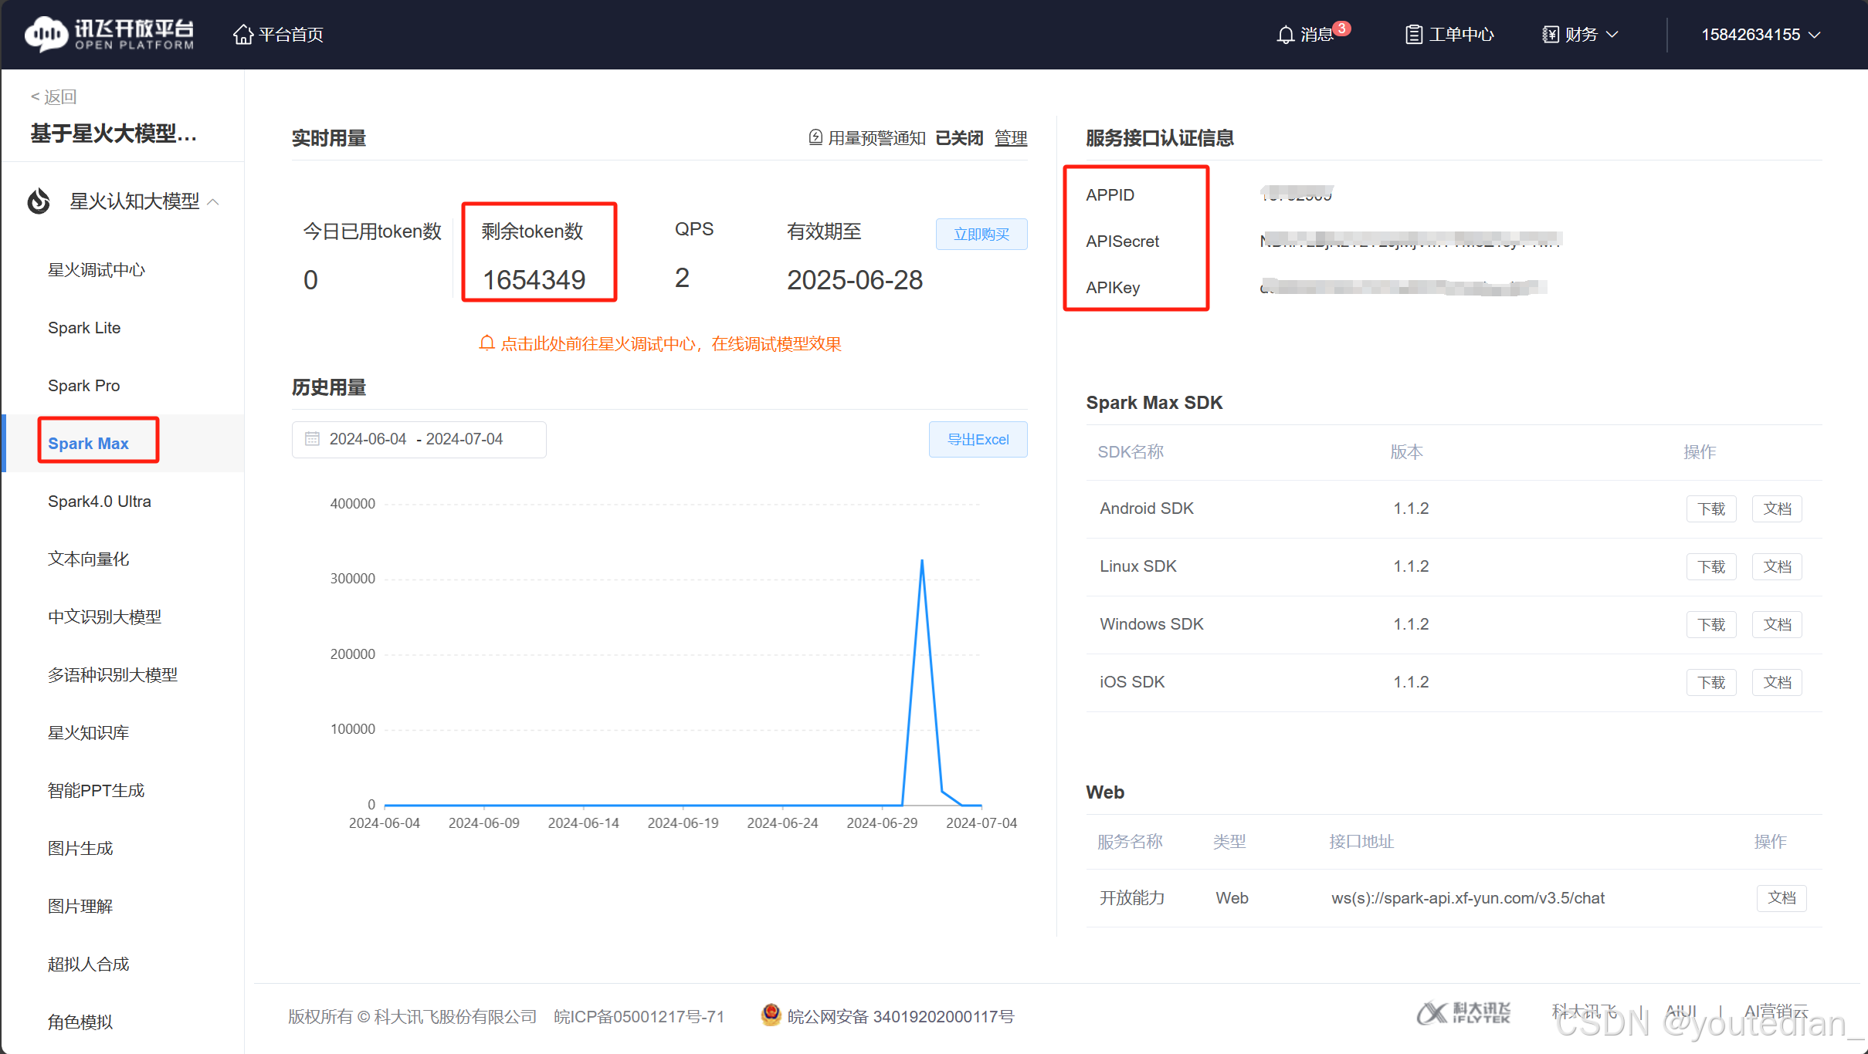This screenshot has height=1054, width=1868.
Task: Click the 导出Excel export button
Action: (x=978, y=439)
